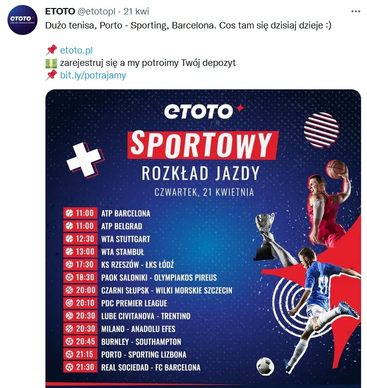The image size is (367, 388).
Task: Open the bit.ly/potrajamy link
Action: [x=93, y=75]
